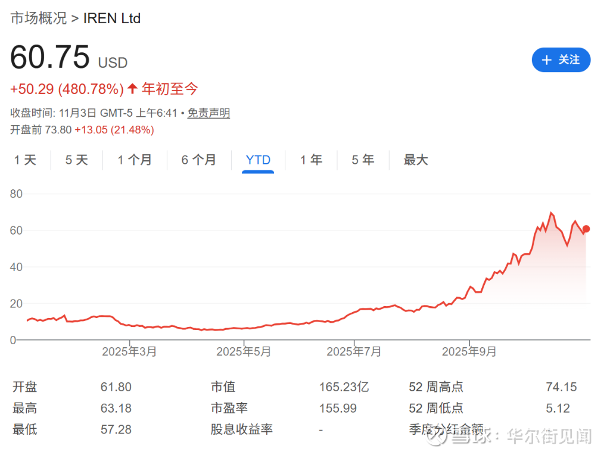610x455 pixels.
Task: Click the 40 y-axis label
Action: point(16,267)
